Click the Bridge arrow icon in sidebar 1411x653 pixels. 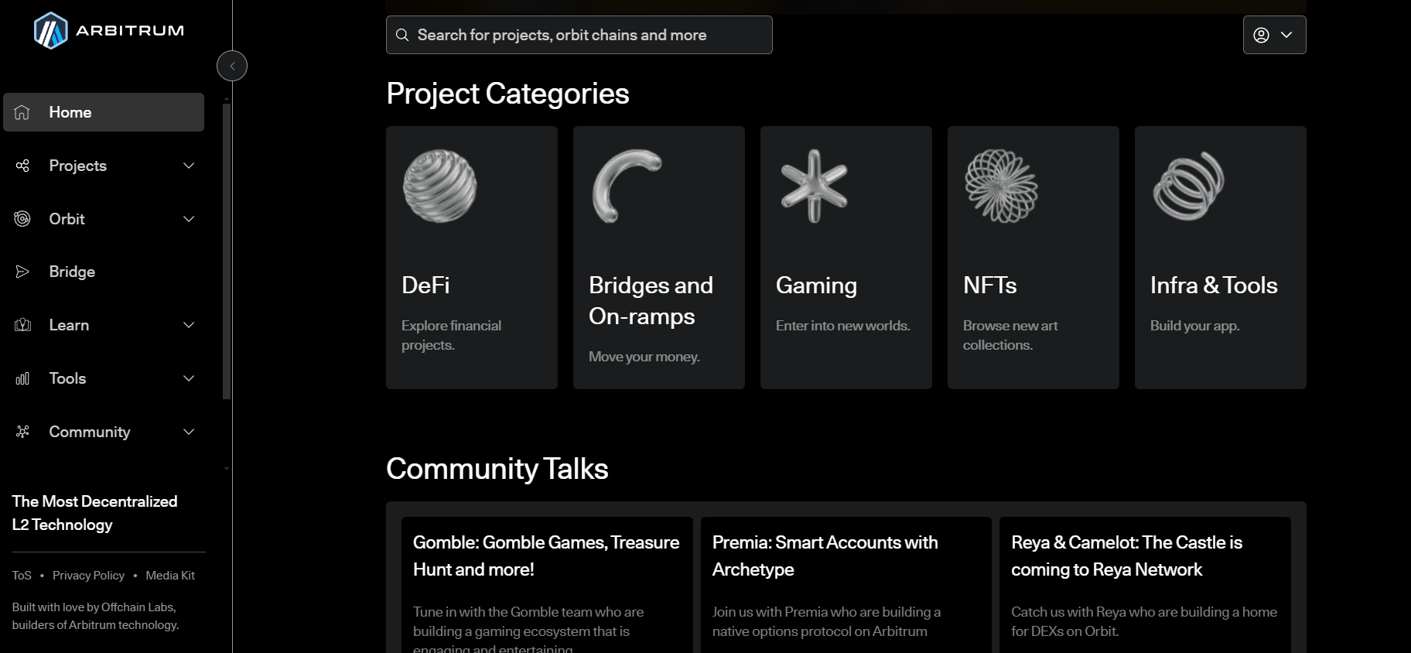coord(22,272)
